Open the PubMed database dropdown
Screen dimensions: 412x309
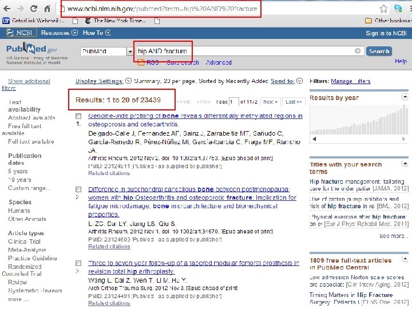pyautogui.click(x=106, y=51)
